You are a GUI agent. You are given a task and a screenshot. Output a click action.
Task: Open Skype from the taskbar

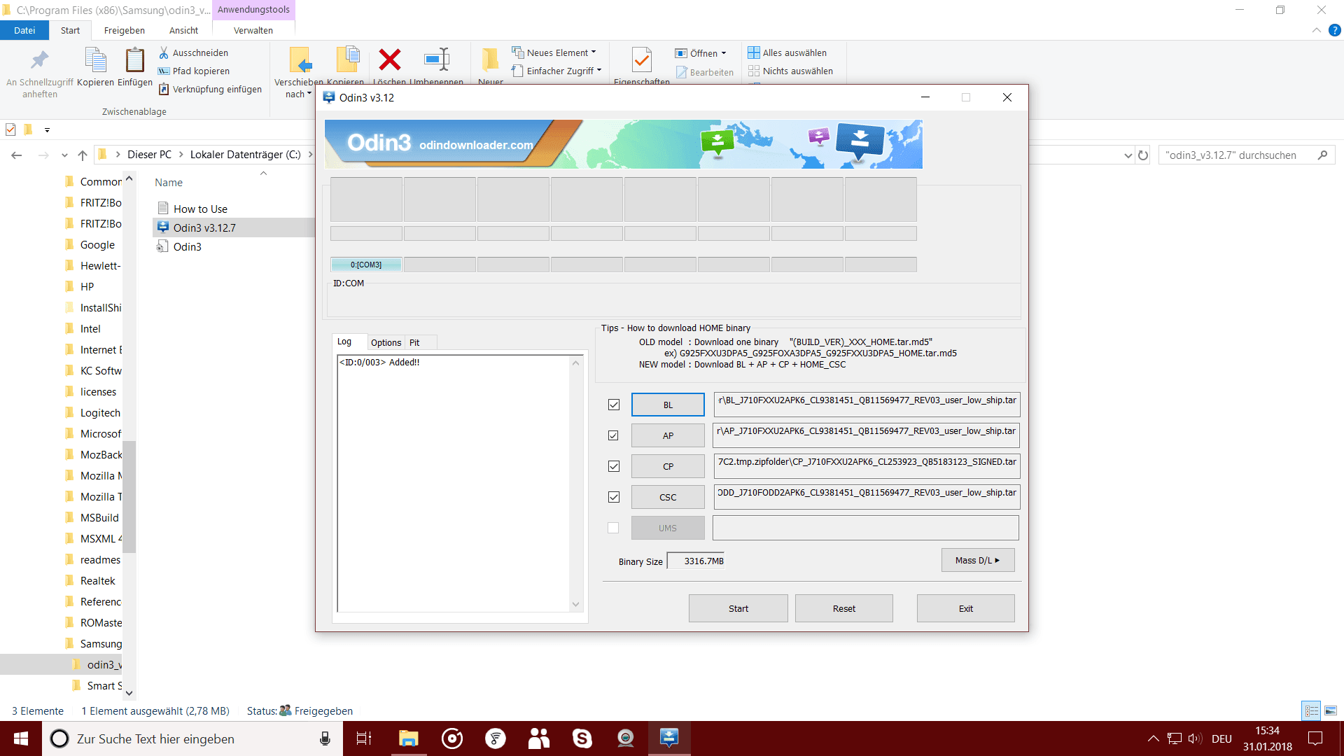pyautogui.click(x=582, y=738)
